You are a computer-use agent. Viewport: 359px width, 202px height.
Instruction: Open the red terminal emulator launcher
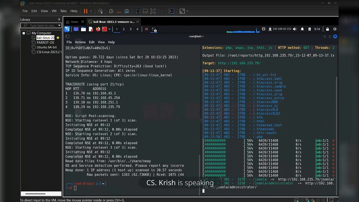click(x=105, y=29)
